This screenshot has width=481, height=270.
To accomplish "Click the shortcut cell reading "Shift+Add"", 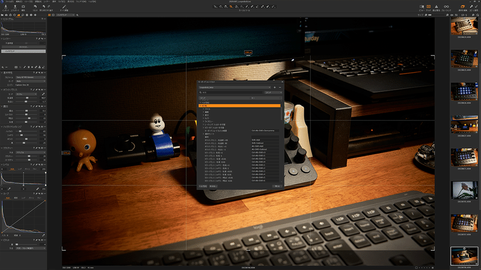I will pyautogui.click(x=265, y=140).
